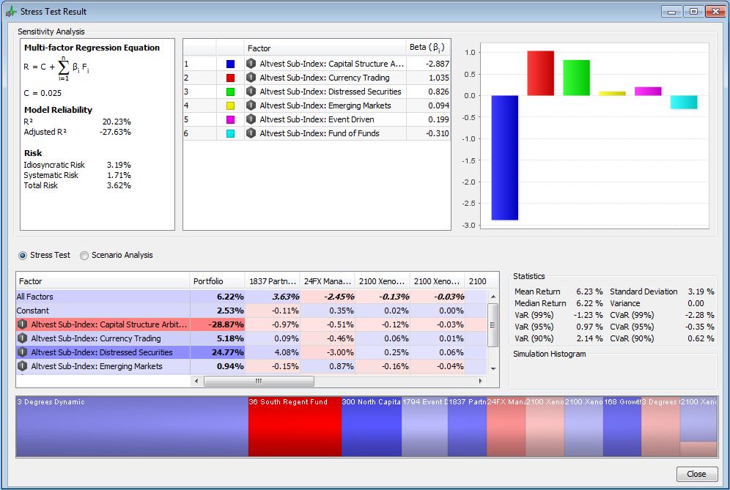
Task: Click the blue bar in the beta chart
Action: coord(505,157)
